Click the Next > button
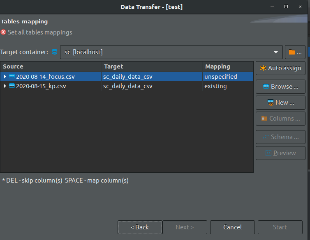 coord(185,227)
